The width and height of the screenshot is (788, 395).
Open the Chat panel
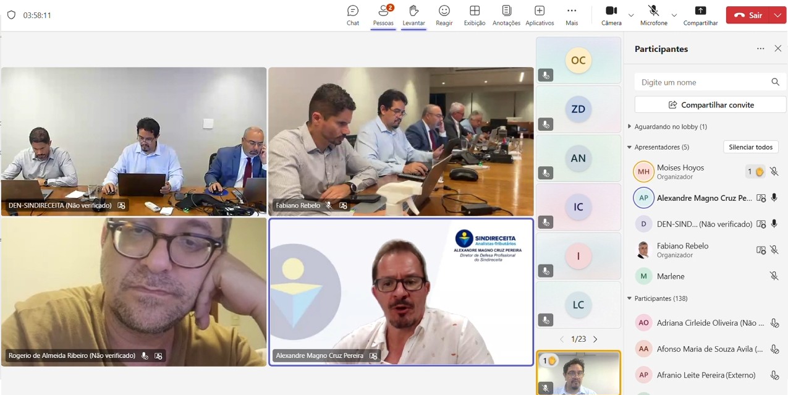[353, 15]
